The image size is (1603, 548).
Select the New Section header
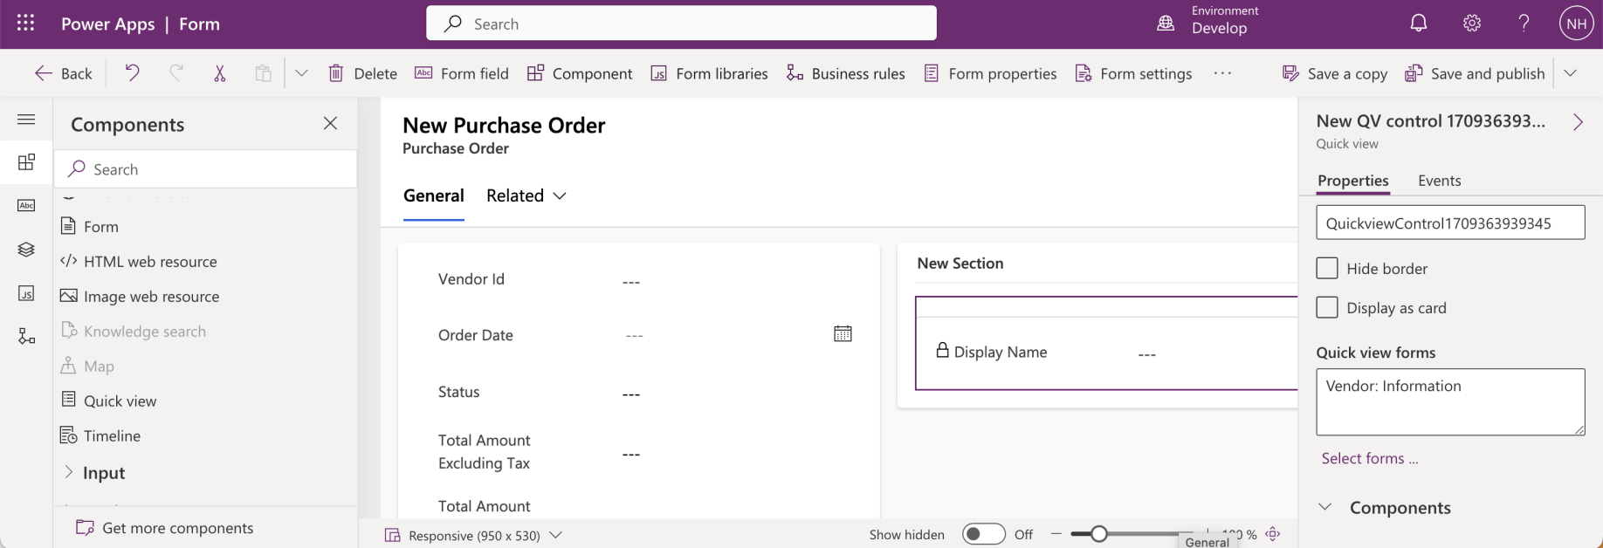pyautogui.click(x=960, y=264)
